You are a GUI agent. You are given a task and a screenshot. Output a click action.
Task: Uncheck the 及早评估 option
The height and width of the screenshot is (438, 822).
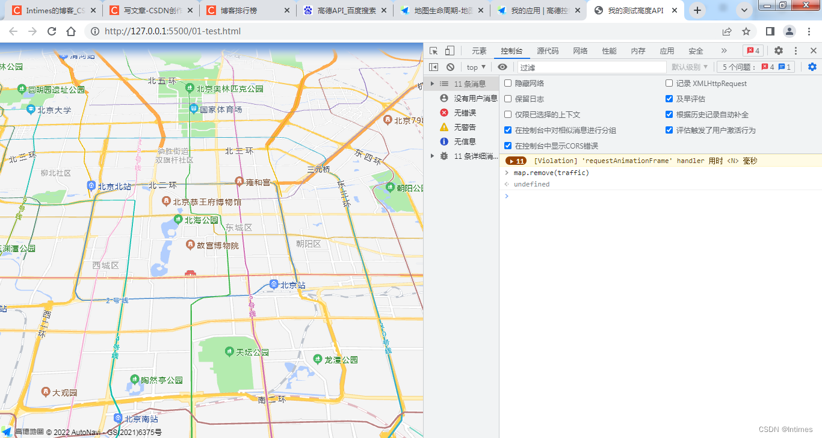669,98
